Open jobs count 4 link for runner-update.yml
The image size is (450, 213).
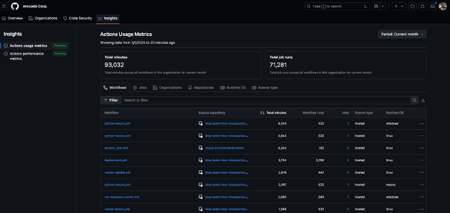[348, 173]
